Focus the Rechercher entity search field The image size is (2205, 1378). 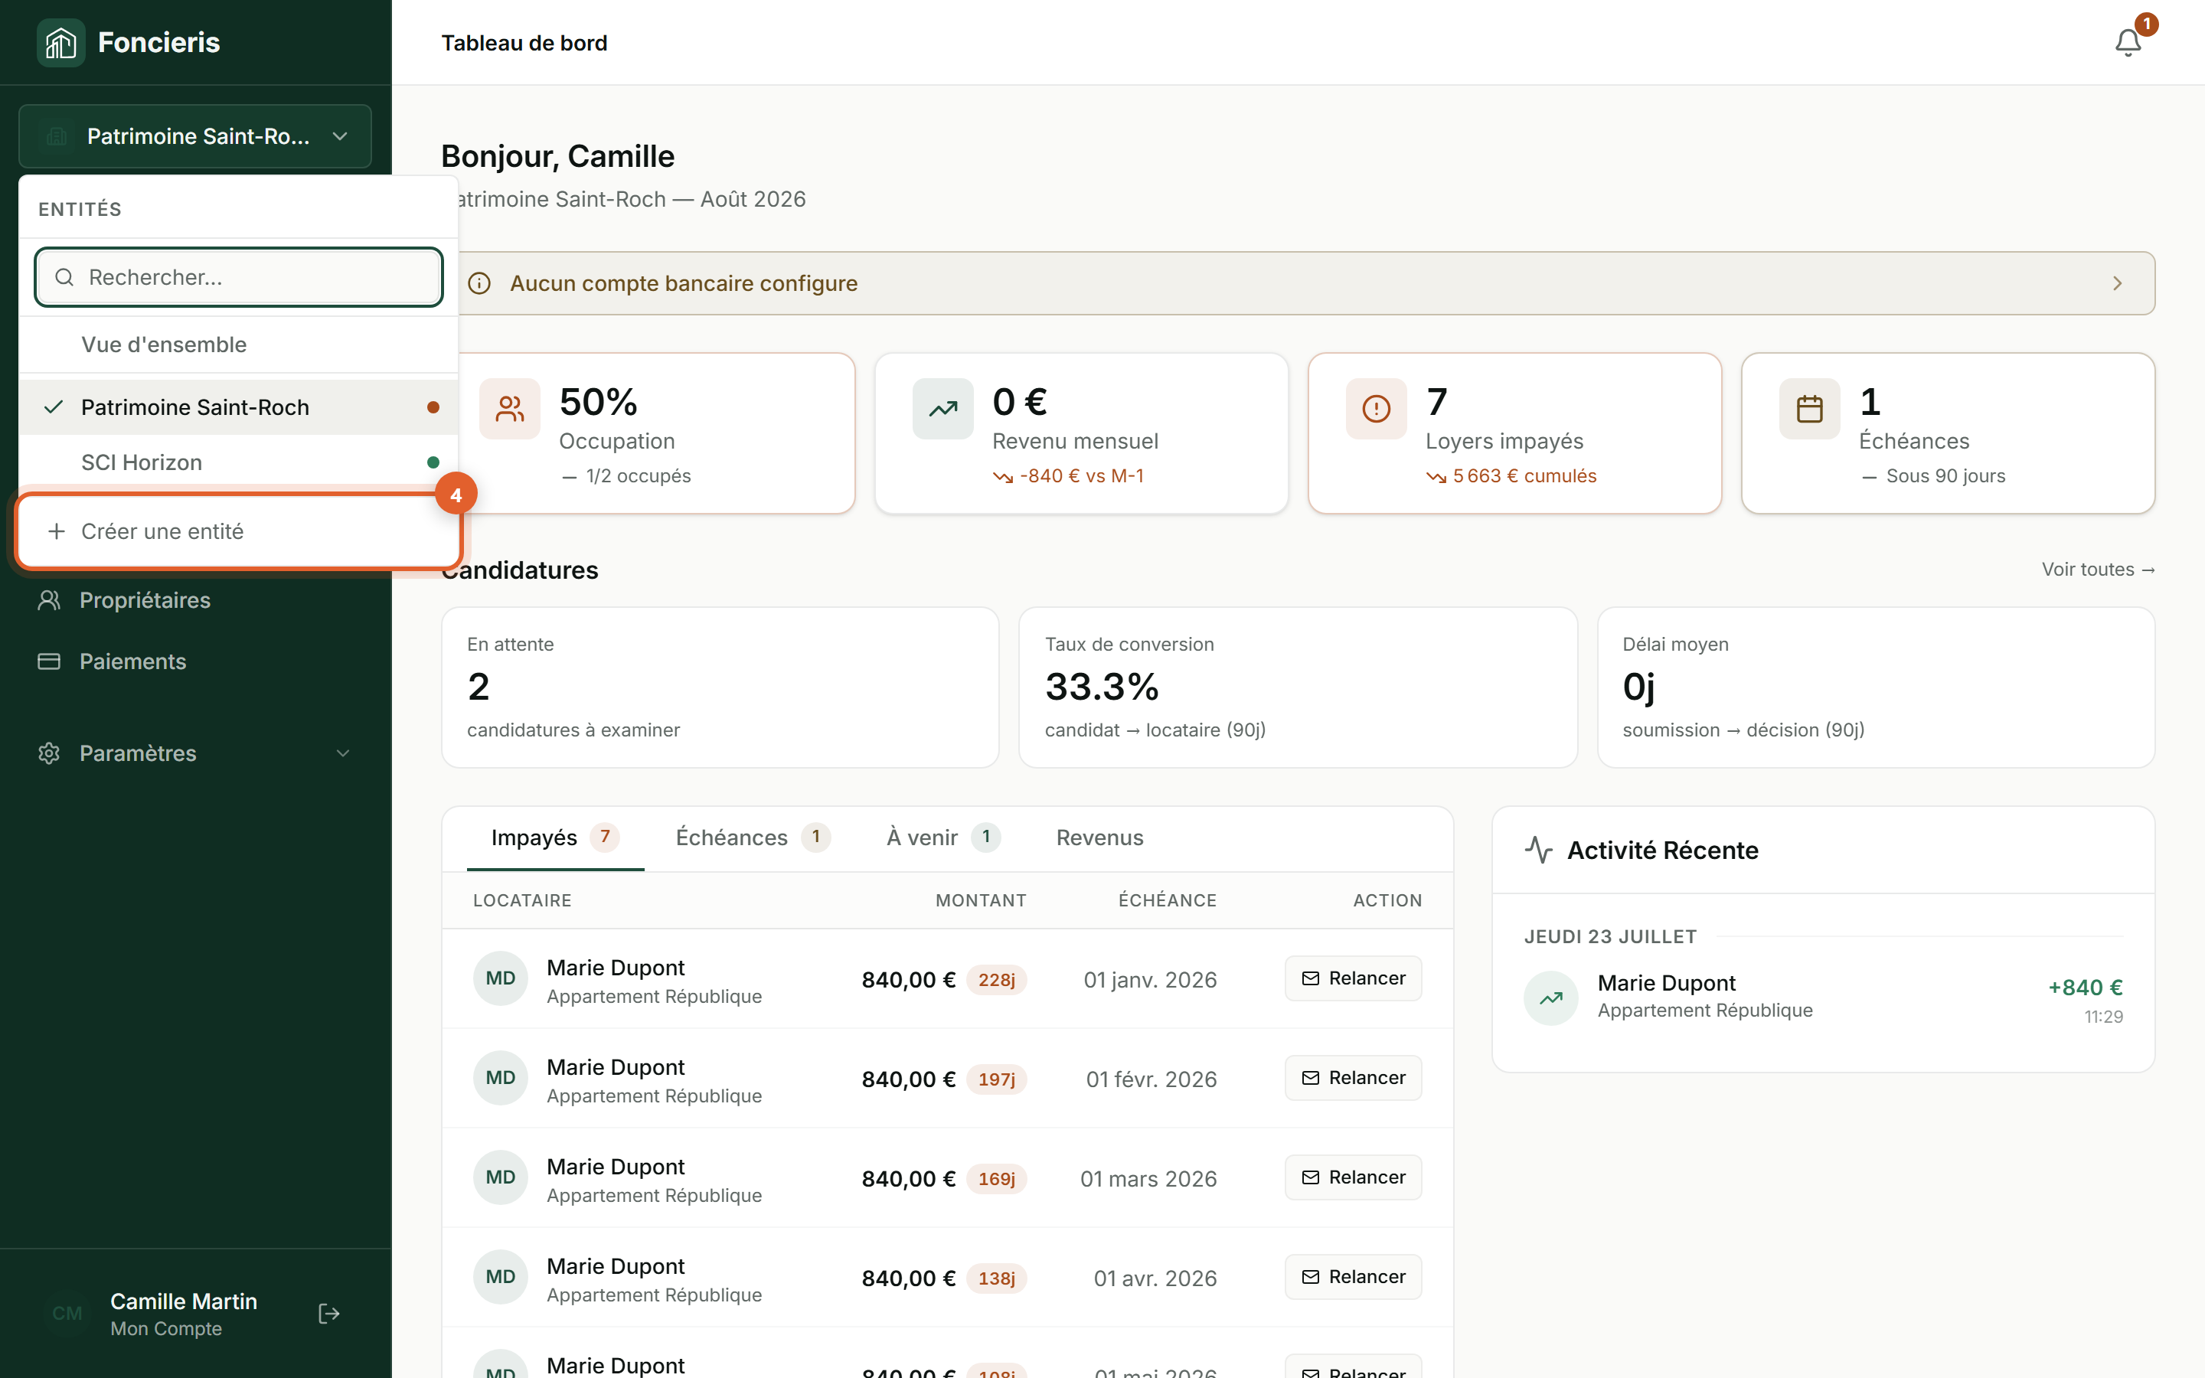(x=239, y=277)
